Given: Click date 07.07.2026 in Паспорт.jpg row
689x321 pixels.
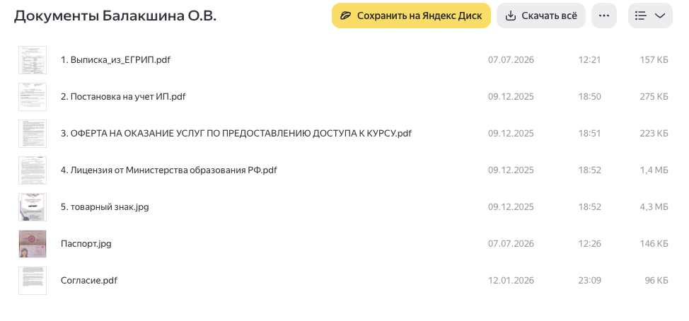Looking at the screenshot, I should coord(511,244).
